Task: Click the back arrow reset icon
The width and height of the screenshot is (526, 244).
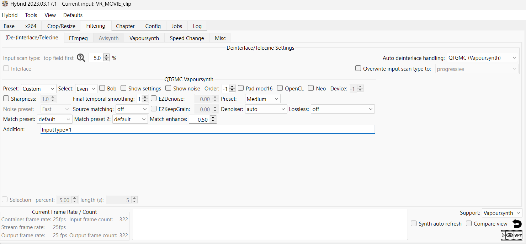Action: pos(517,223)
